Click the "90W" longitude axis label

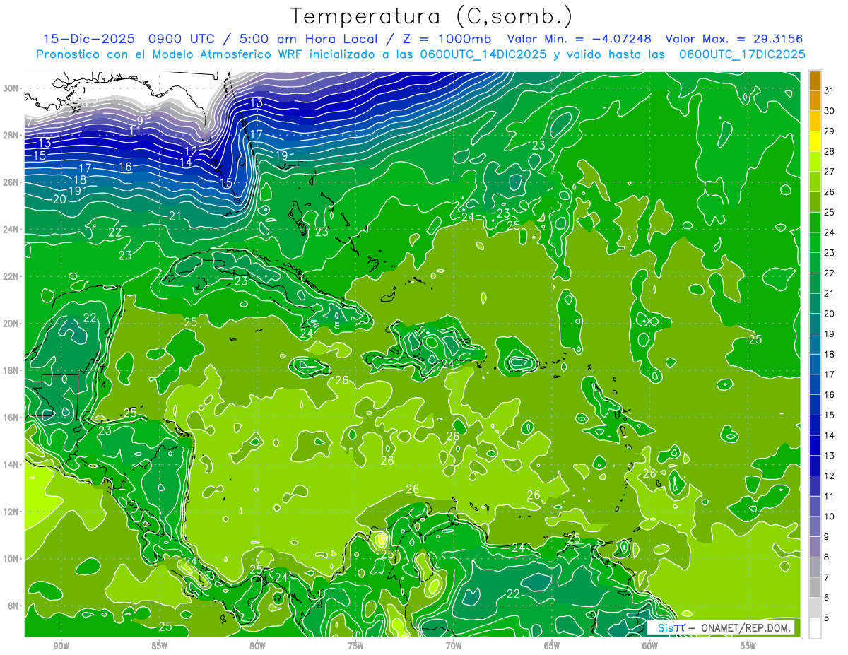(61, 647)
